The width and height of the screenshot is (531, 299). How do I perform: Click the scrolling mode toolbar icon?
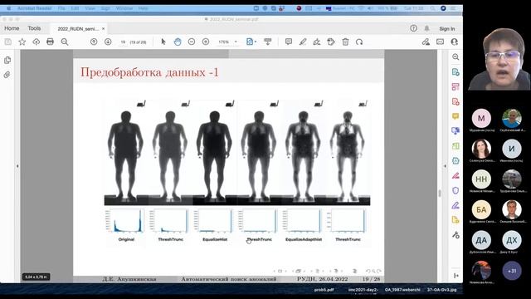(x=267, y=42)
